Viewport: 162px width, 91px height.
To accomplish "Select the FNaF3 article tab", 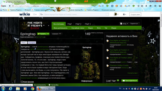I will [24, 43].
